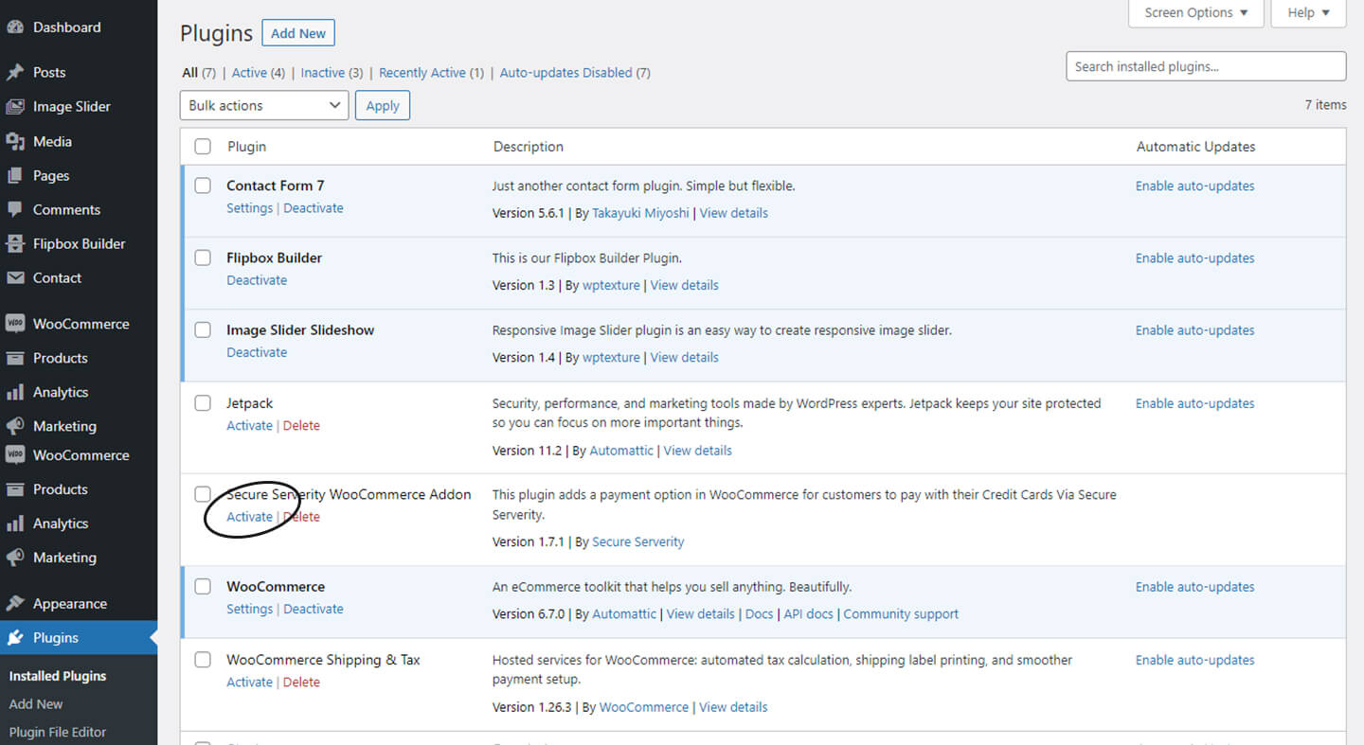Screen dimensions: 1364x745
Task: Show Recently Active (1) plugins
Action: coord(432,73)
